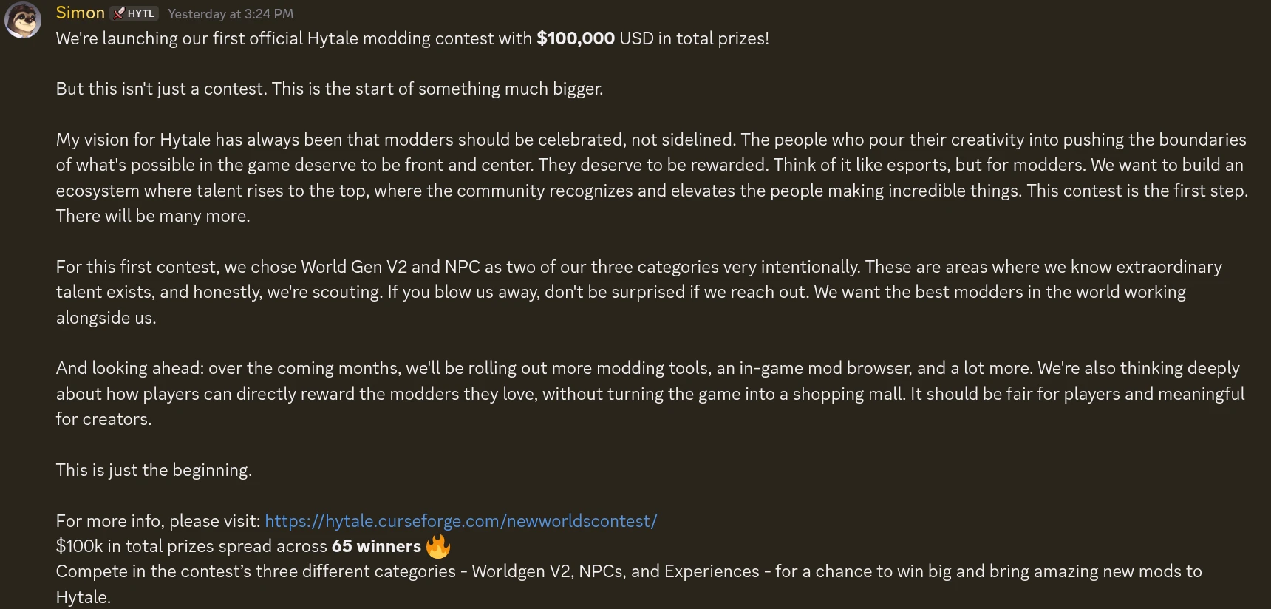Image resolution: width=1271 pixels, height=609 pixels.
Task: Click the Yesterday at 3:24 PM timestamp
Action: [230, 13]
